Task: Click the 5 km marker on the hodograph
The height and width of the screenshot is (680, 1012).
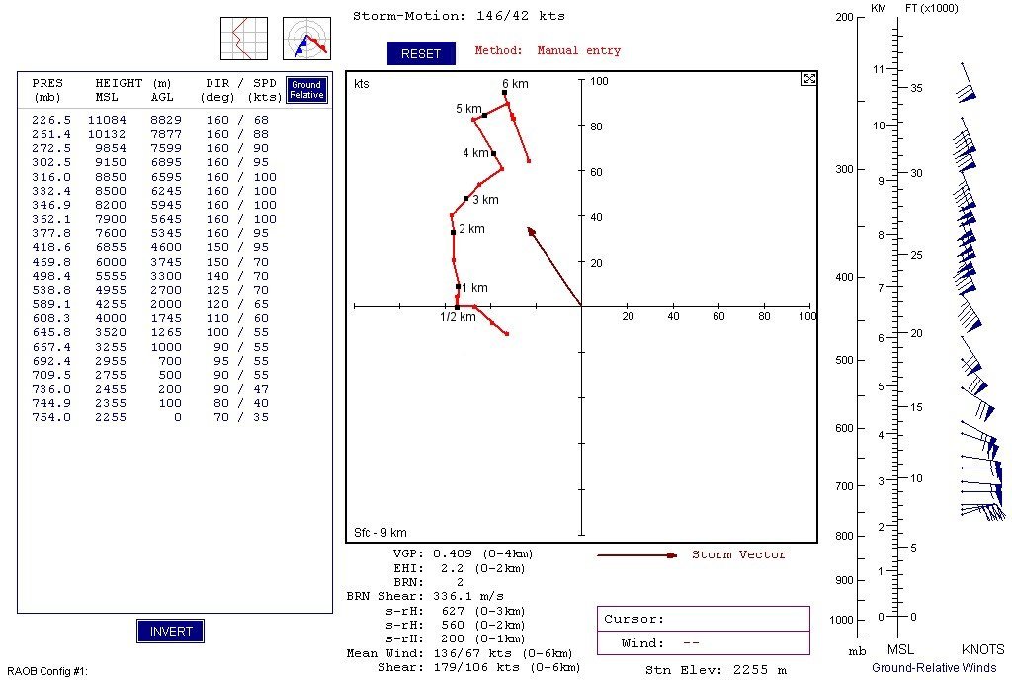Action: 484,115
